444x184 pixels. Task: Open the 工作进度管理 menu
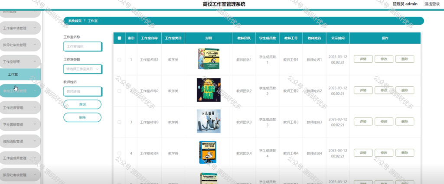(x=20, y=108)
